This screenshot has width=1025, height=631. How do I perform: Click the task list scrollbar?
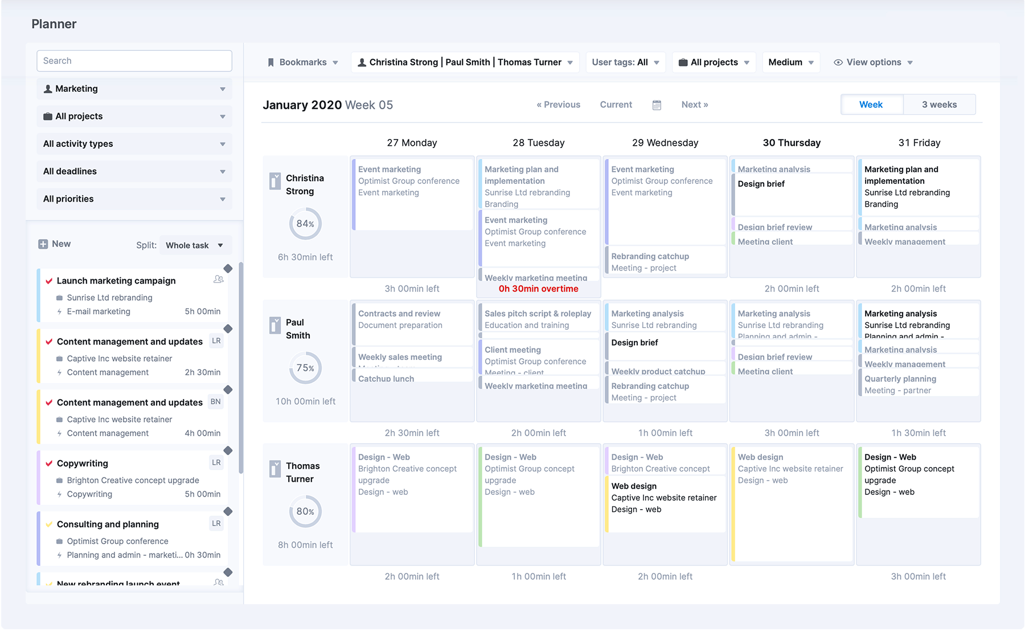[x=241, y=367]
